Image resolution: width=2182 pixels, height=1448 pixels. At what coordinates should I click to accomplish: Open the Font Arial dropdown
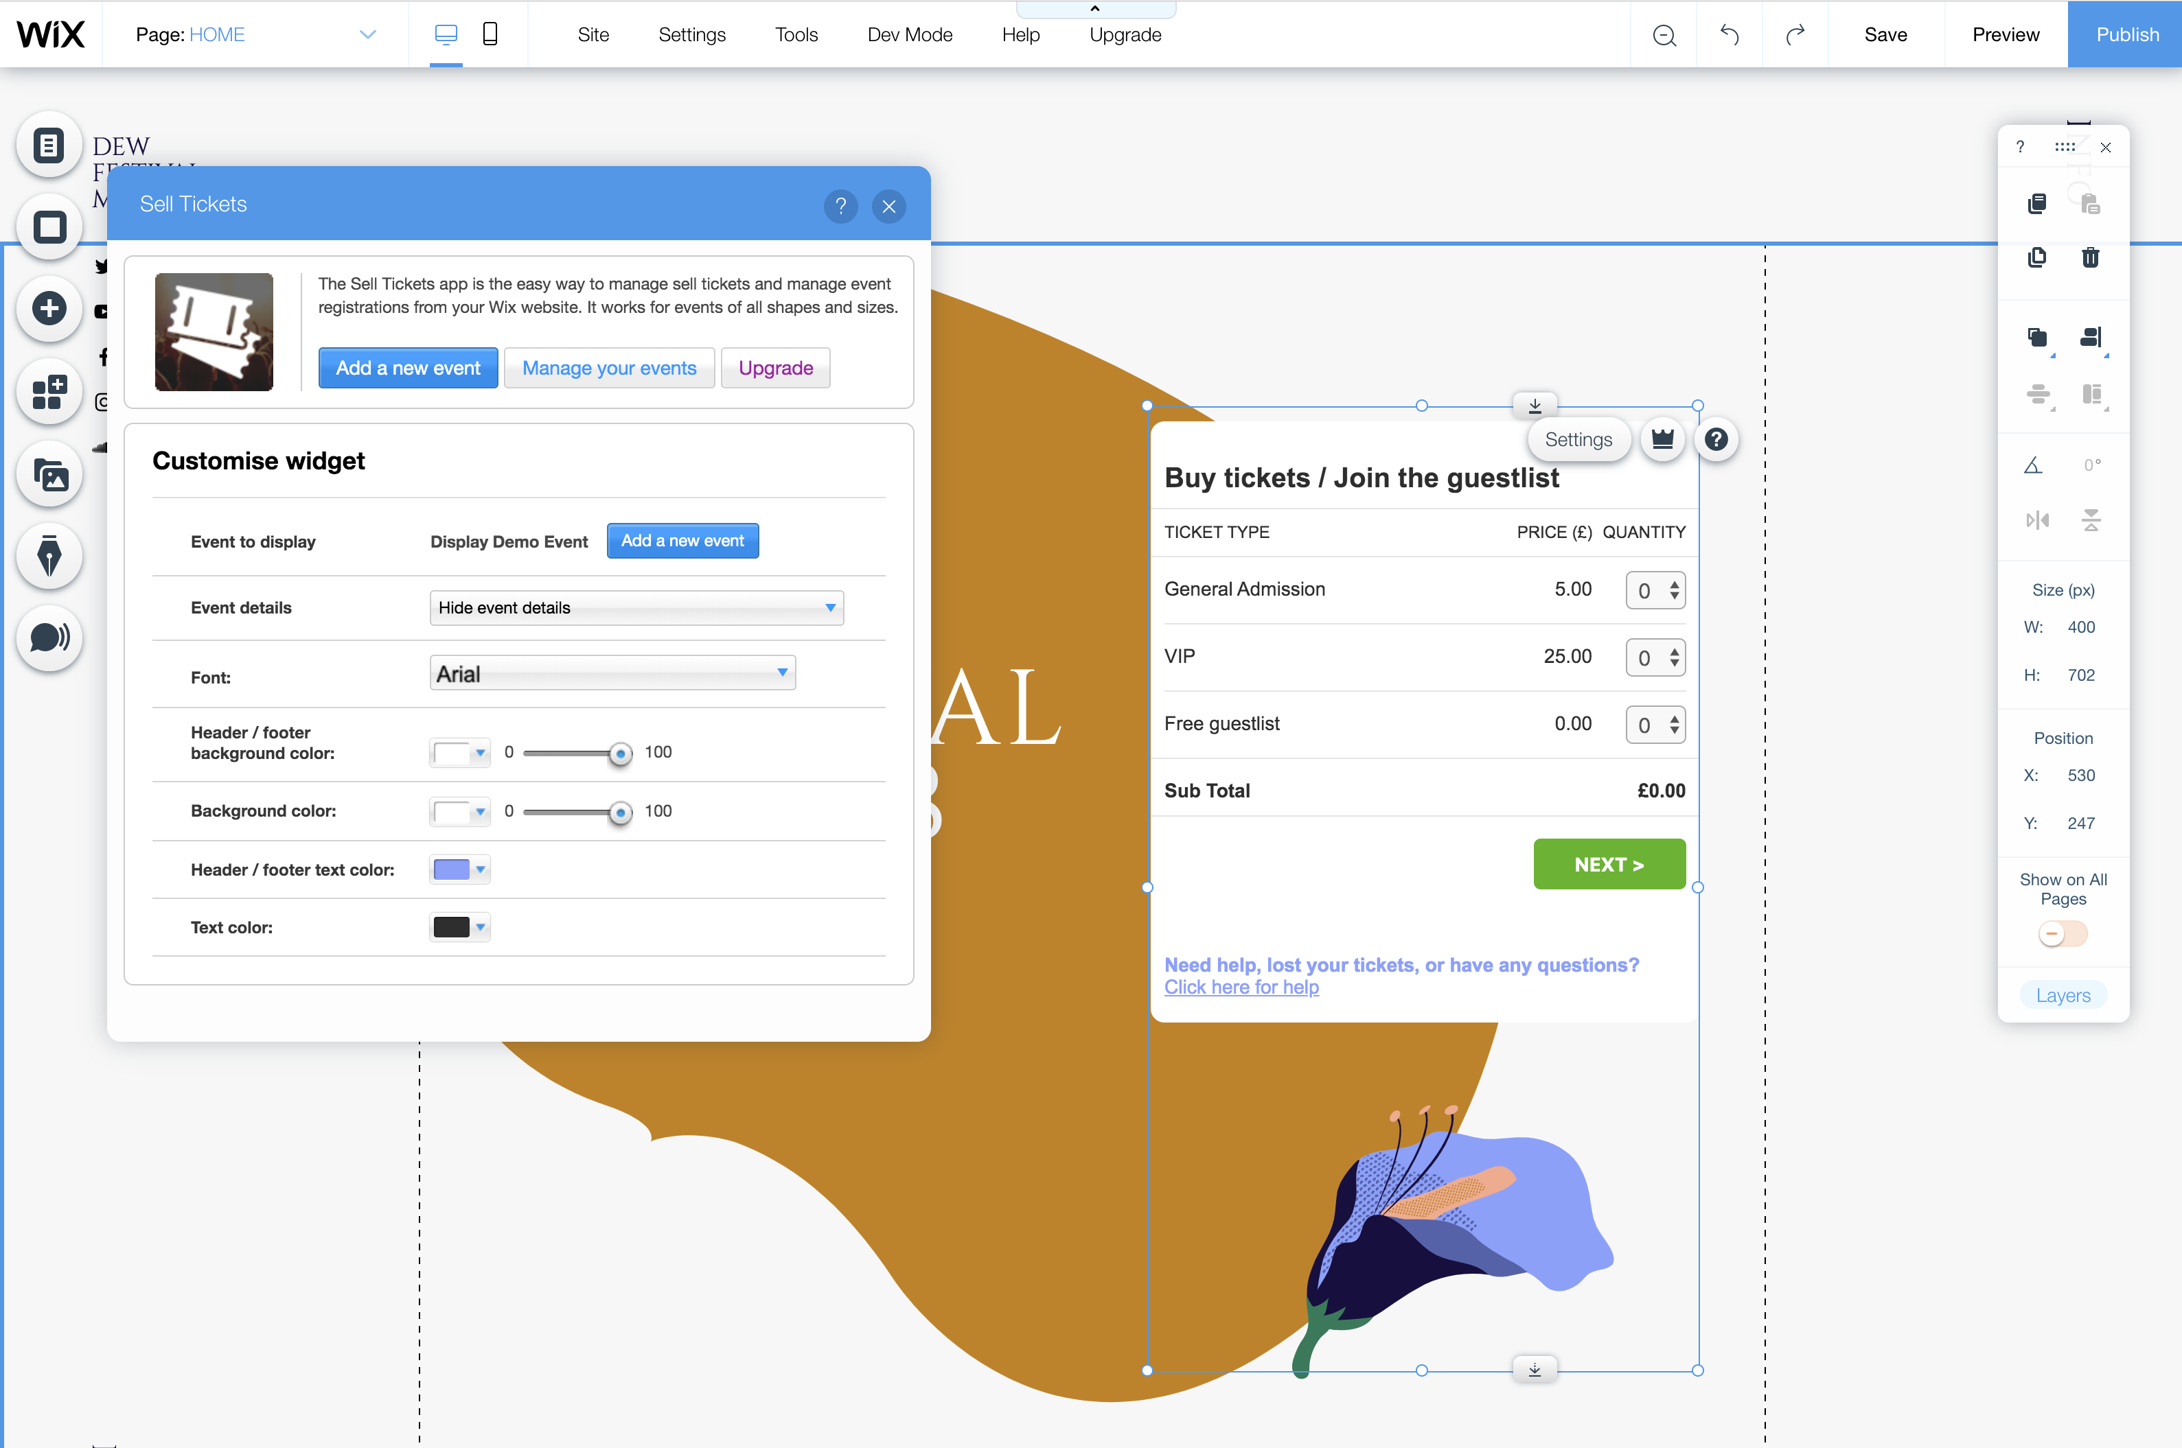click(612, 673)
